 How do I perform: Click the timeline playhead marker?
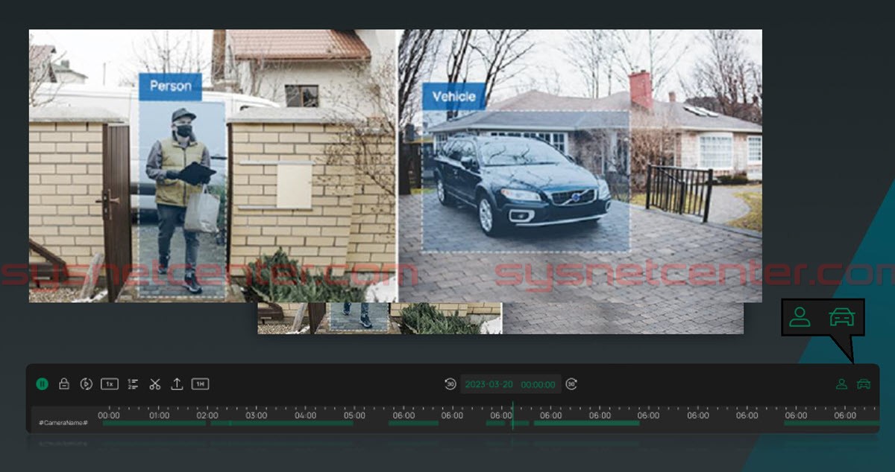click(x=512, y=415)
